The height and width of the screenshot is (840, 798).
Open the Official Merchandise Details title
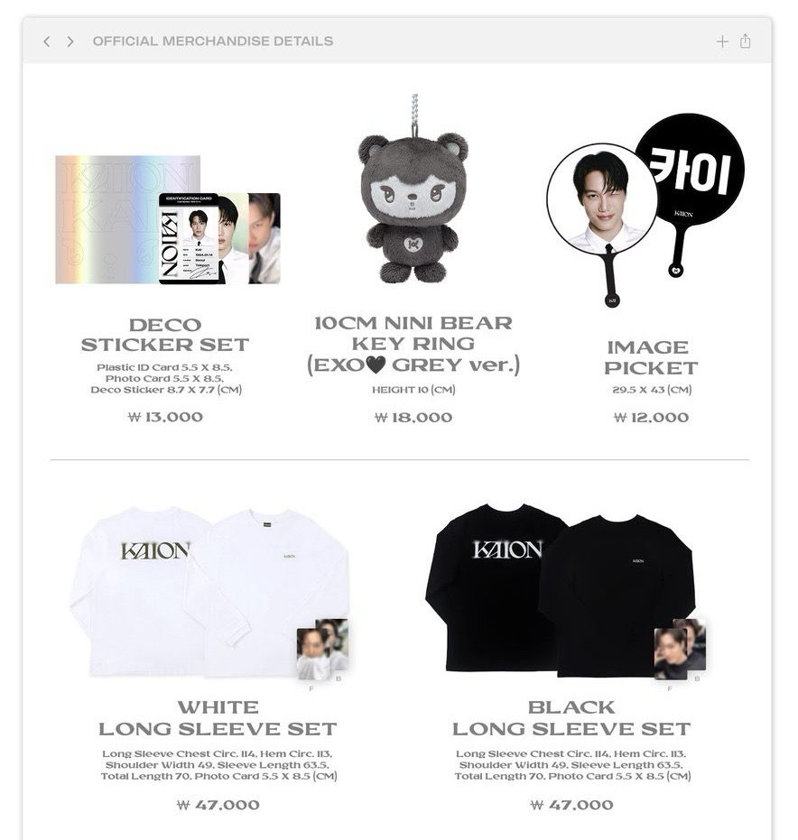(x=213, y=42)
